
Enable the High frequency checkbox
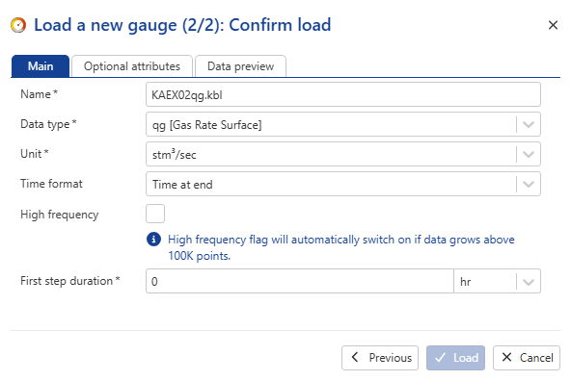pyautogui.click(x=155, y=214)
